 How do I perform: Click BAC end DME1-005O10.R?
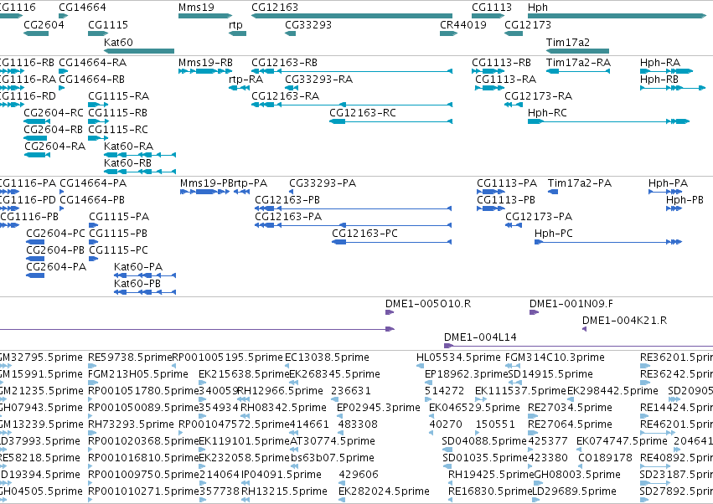tap(428, 304)
